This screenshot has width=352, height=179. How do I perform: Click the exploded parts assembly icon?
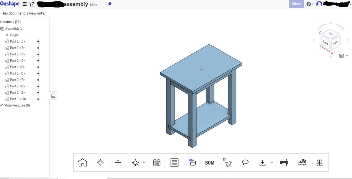(x=227, y=162)
